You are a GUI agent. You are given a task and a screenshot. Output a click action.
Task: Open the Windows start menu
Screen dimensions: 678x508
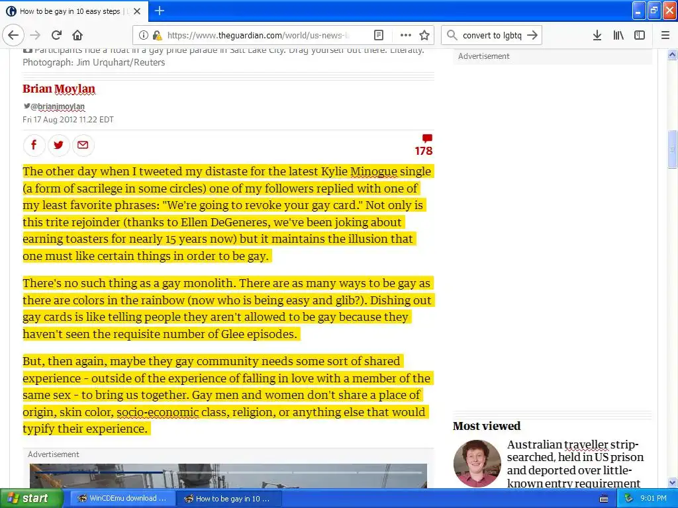coord(31,498)
